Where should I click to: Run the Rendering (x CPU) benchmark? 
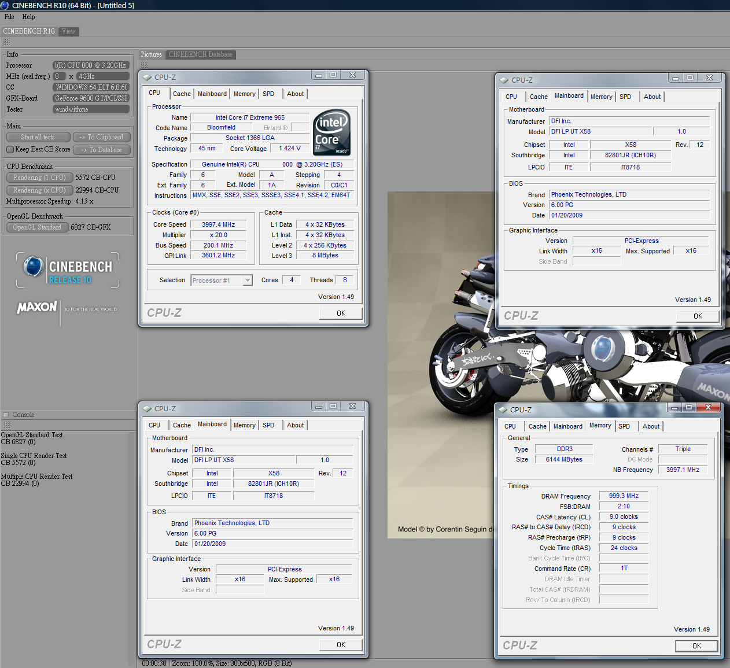coord(39,190)
